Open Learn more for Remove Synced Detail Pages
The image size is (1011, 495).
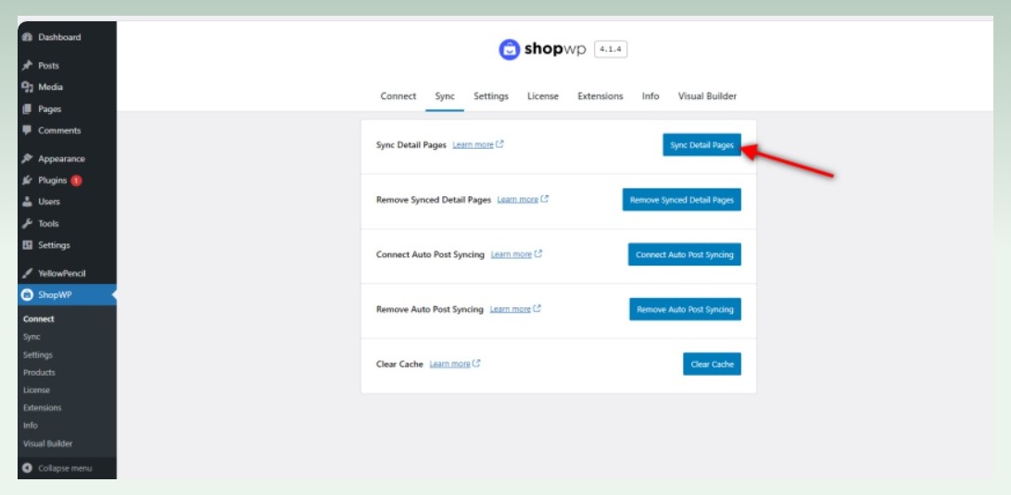(518, 200)
